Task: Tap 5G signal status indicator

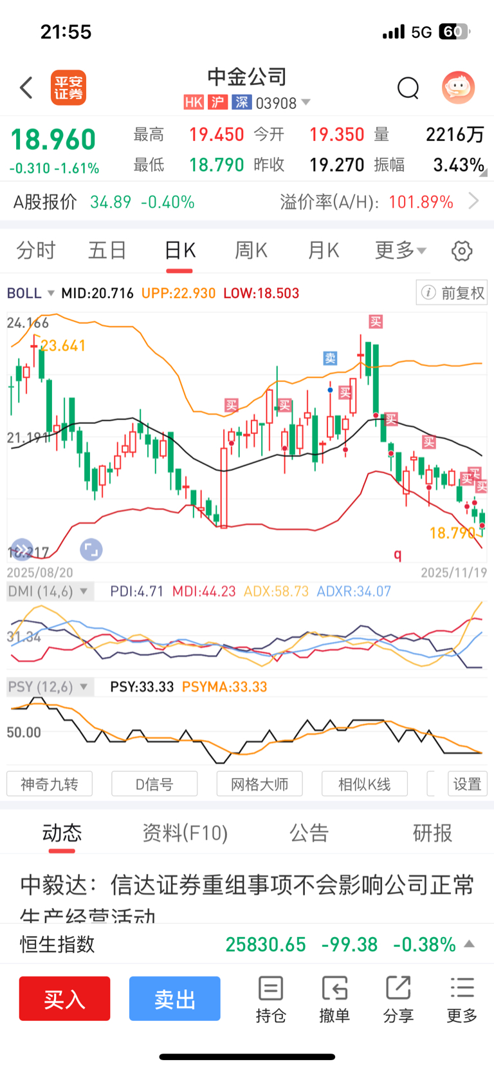Action: click(x=421, y=32)
